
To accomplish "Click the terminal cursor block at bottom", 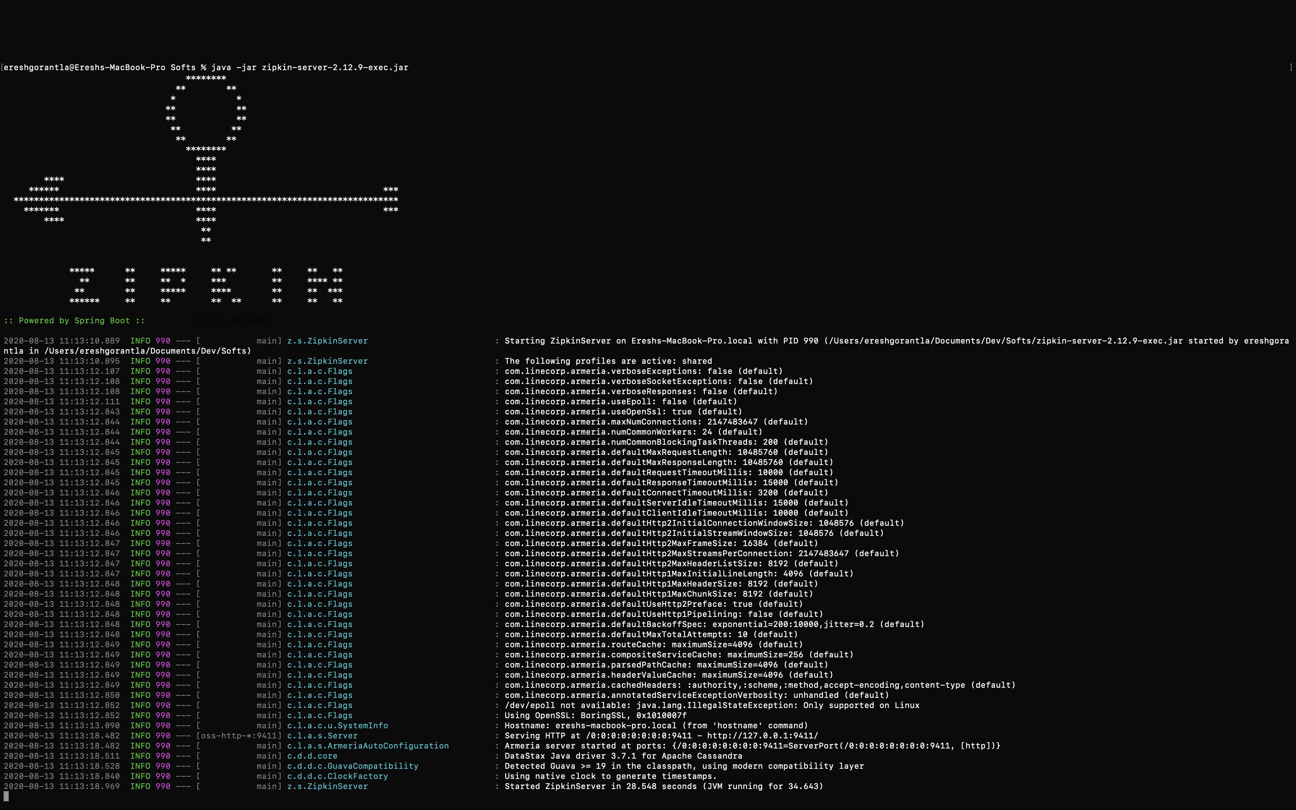I will (x=6, y=796).
